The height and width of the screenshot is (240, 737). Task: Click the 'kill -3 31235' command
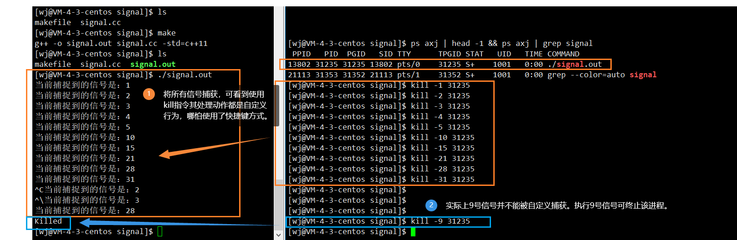tap(440, 106)
